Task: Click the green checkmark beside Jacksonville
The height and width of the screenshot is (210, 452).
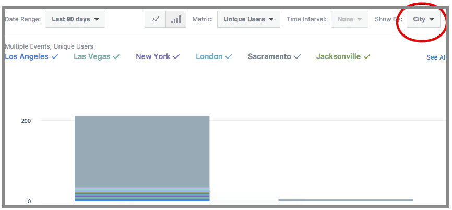Action: 367,57
